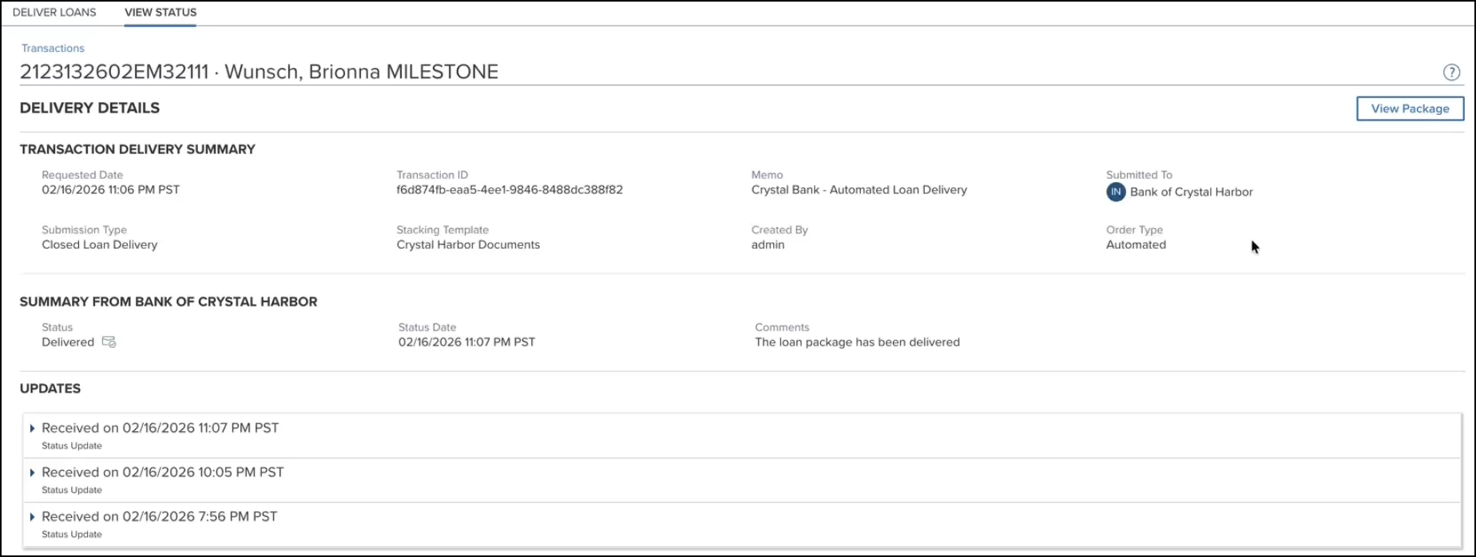Viewport: 1476px width, 557px height.
Task: Expand the 7:56 PM received update
Action: click(x=33, y=517)
